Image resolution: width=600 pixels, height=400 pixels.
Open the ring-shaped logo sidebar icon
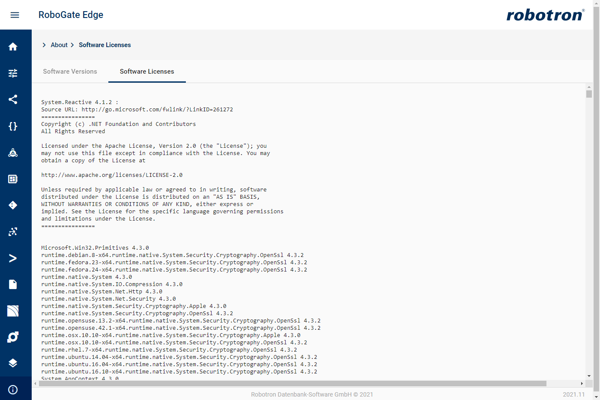click(13, 337)
